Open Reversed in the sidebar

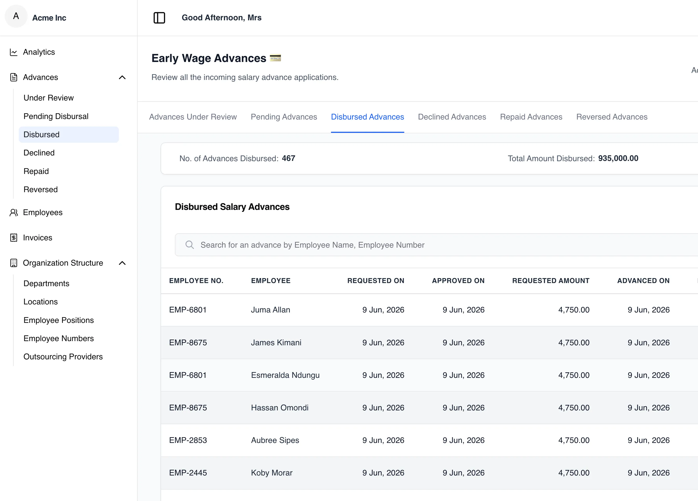pyautogui.click(x=41, y=190)
